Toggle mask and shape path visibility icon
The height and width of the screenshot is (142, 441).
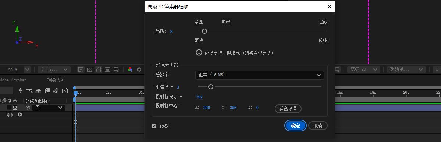(x=99, y=70)
